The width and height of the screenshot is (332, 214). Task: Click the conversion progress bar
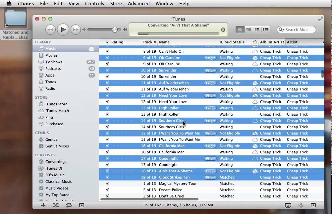pyautogui.click(x=178, y=33)
